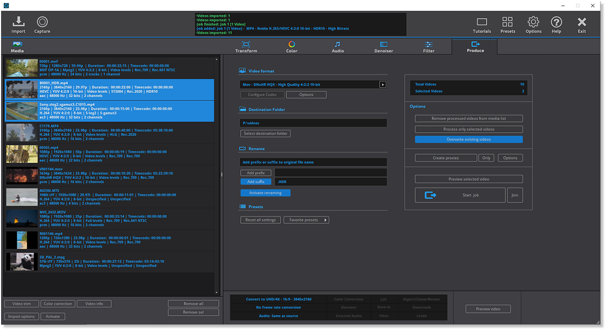Viewport: 607px width, 331px height.
Task: Toggle Remove processed videos from media list
Action: click(x=469, y=118)
